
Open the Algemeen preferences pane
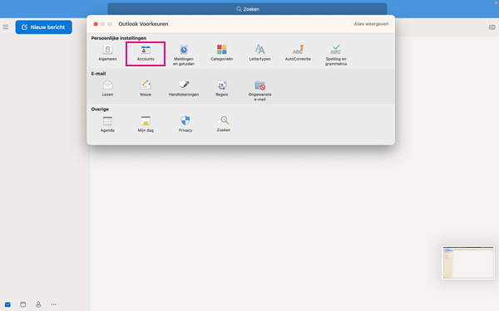(x=107, y=53)
